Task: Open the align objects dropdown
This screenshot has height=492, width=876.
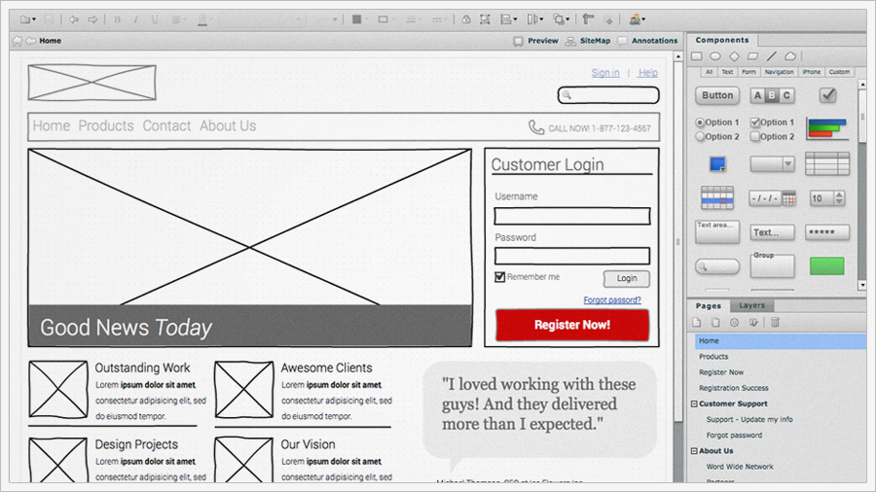Action: 508,19
